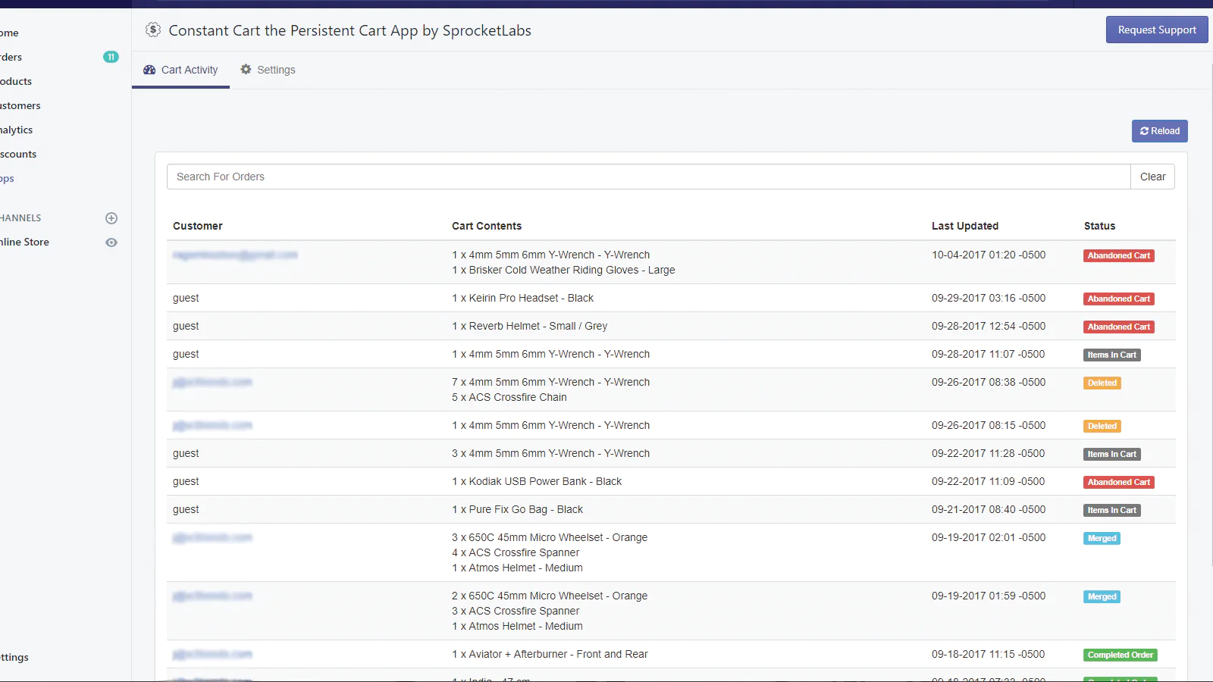Viewport: 1213px width, 682px height.
Task: Open Discounts in the sidebar
Action: coord(18,155)
